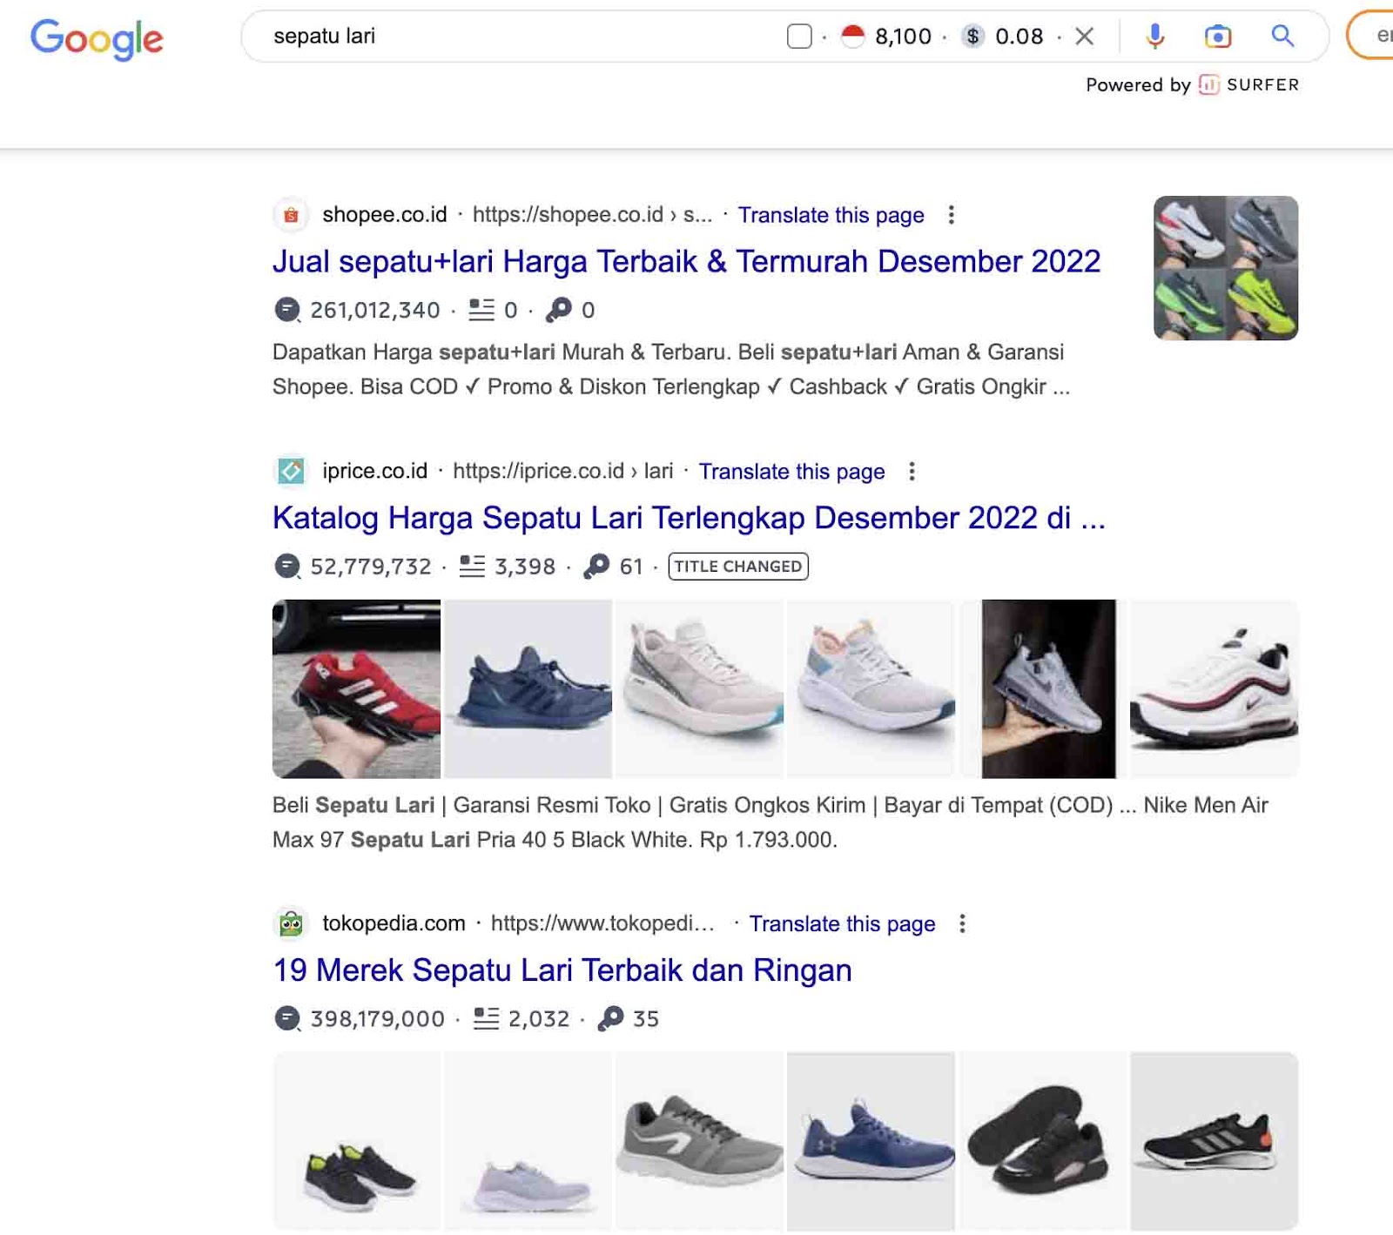Open search by image camera icon
The image size is (1393, 1235).
pyautogui.click(x=1218, y=36)
